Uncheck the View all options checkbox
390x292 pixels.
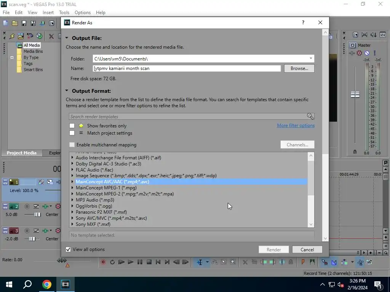pos(68,249)
